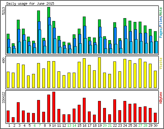Click day 24 on the date axis
The height and width of the screenshot is (129, 164).
125,125
